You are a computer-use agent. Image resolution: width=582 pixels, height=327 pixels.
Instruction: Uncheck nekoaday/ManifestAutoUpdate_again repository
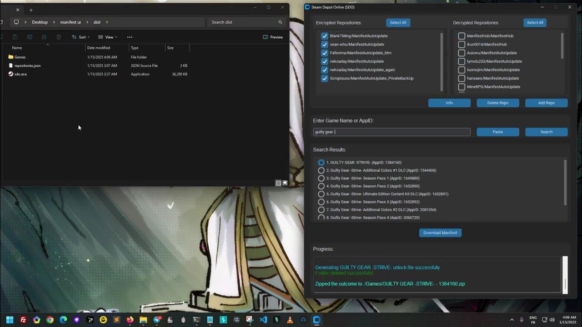pyautogui.click(x=325, y=70)
